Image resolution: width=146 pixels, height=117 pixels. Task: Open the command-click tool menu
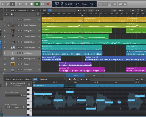tap(85, 10)
